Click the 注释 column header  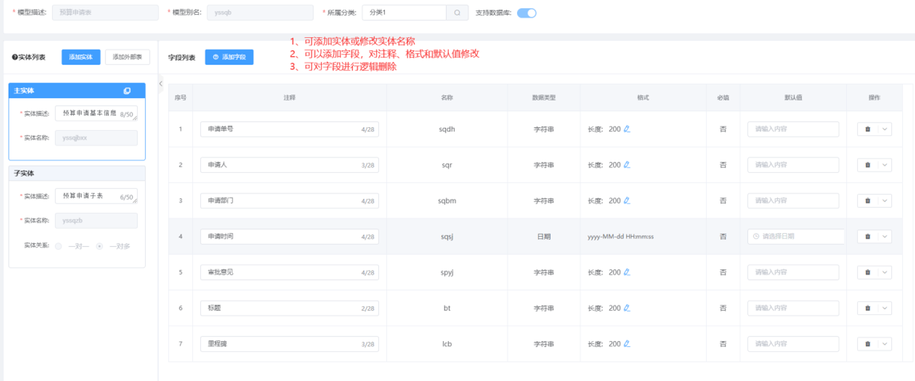290,98
